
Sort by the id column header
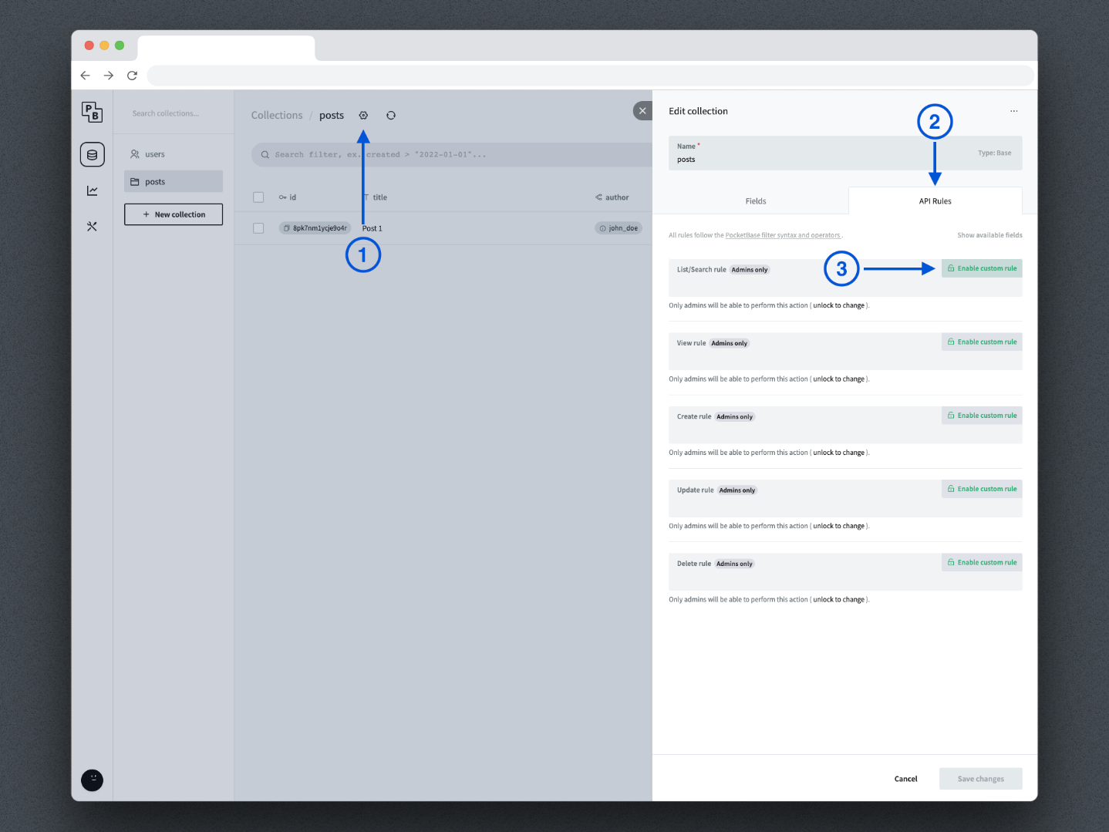(x=288, y=197)
